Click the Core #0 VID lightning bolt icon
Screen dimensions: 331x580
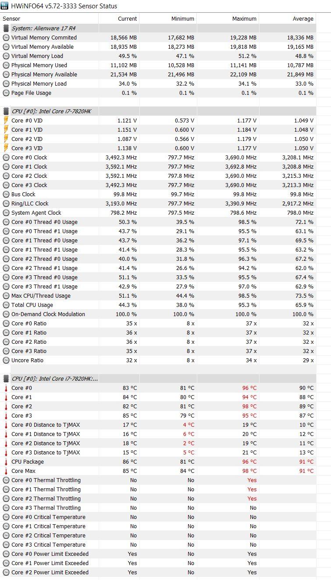(6, 120)
